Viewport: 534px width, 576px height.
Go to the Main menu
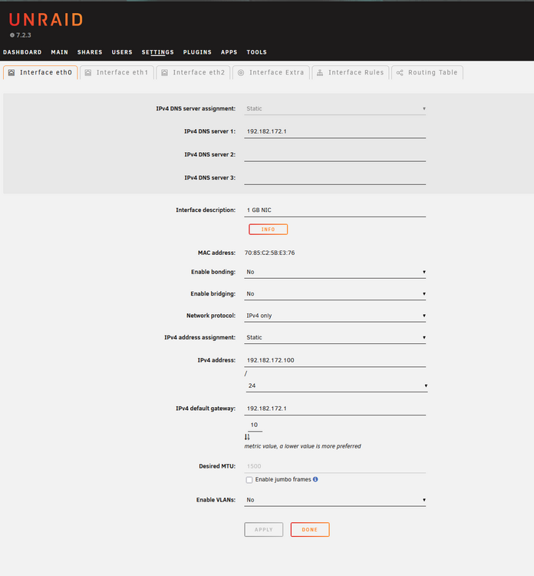[59, 52]
